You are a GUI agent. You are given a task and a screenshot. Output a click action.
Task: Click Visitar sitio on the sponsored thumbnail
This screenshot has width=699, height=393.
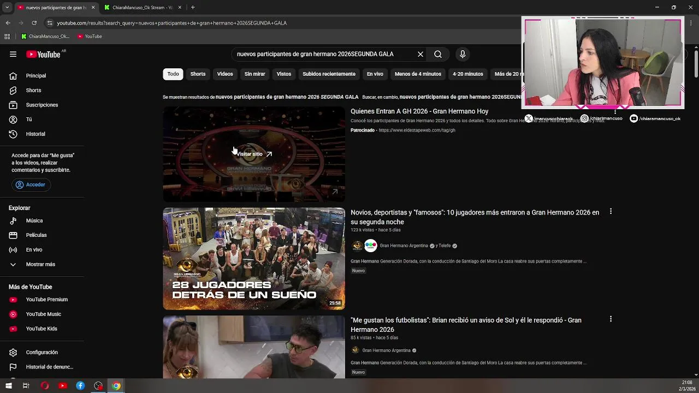tap(254, 154)
